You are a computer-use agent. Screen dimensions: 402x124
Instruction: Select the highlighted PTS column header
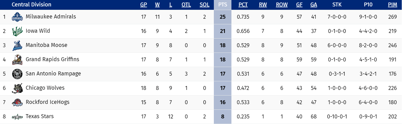(222, 5)
